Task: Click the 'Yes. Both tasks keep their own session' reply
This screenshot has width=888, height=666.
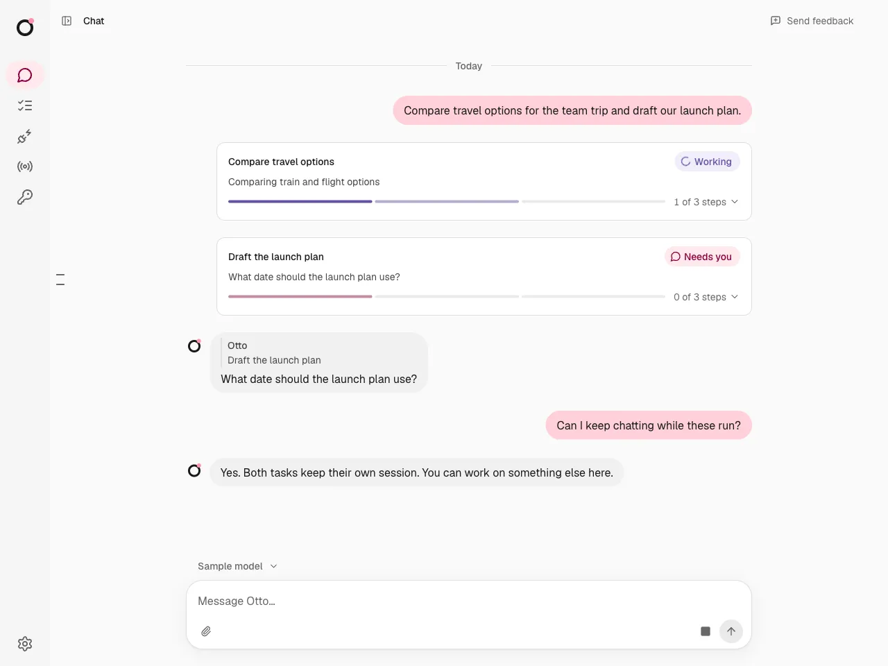Action: tap(416, 472)
